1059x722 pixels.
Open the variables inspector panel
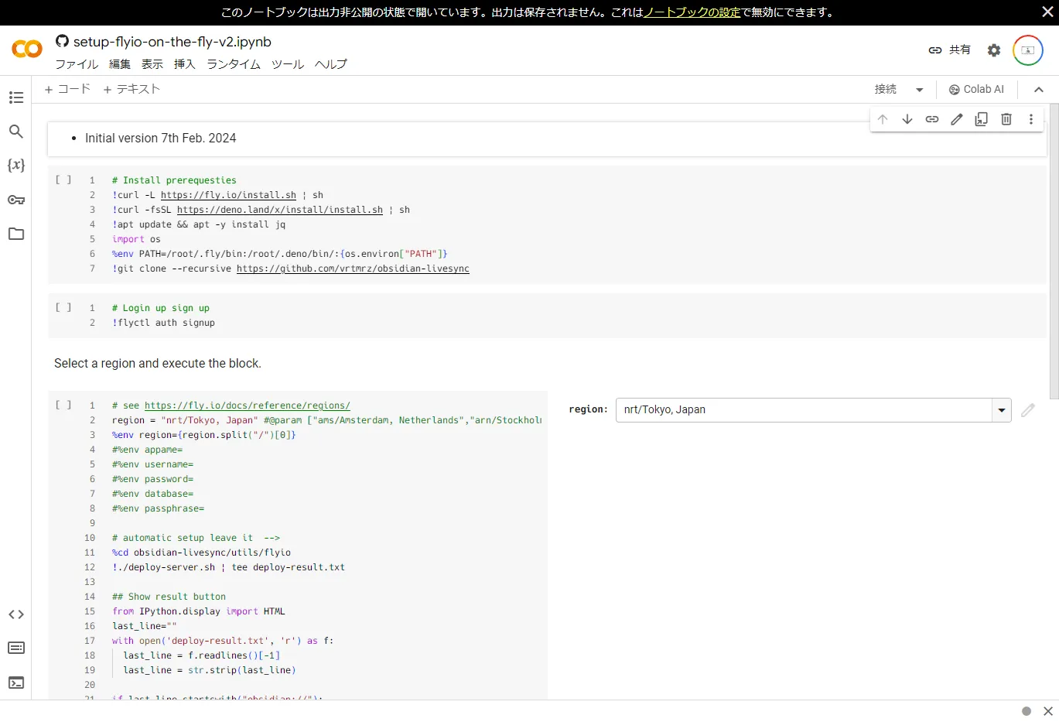[x=16, y=165]
